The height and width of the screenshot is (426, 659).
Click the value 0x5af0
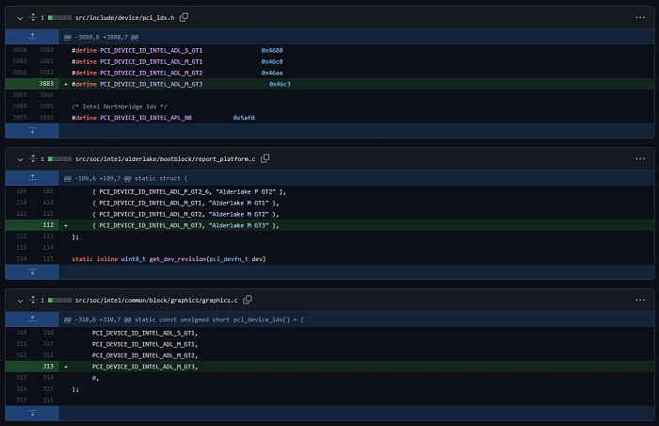pyautogui.click(x=244, y=118)
